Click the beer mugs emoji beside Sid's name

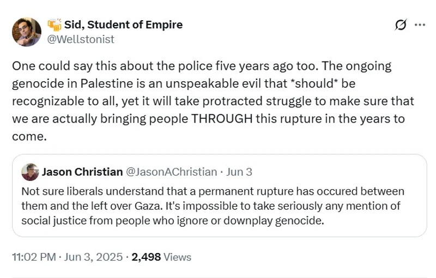54,25
